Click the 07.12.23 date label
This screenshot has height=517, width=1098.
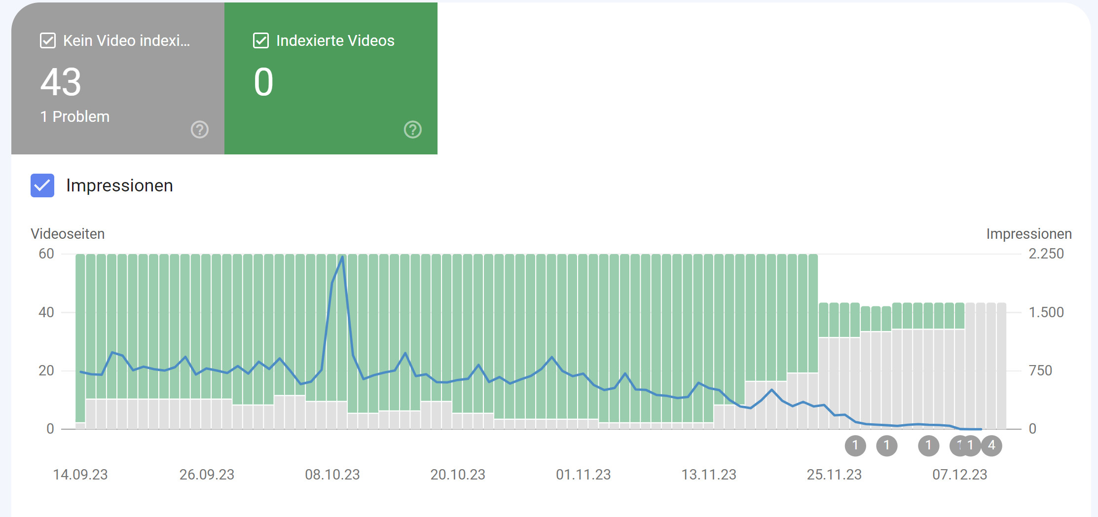pos(959,475)
